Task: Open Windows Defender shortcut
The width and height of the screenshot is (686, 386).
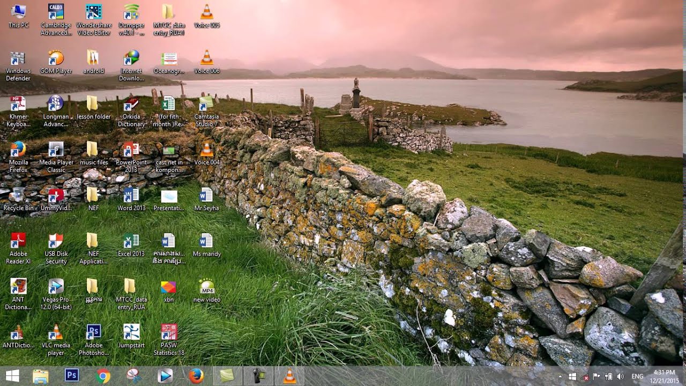Action: tap(18, 66)
